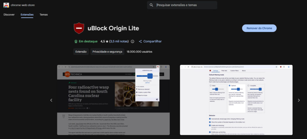Viewport: 307px width, 139px height.
Task: Click the 'uBlock Origin Lite' title text
Action: click(113, 28)
